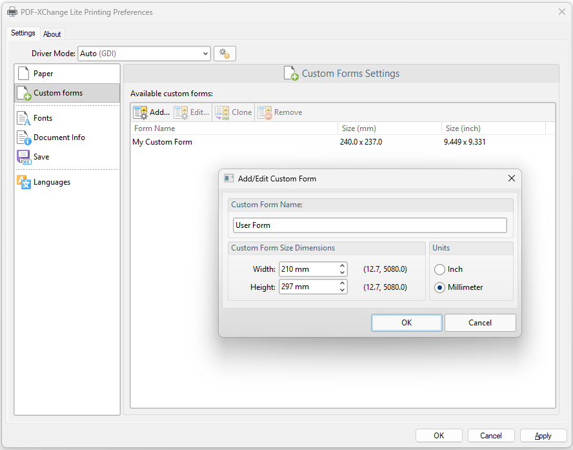Click Cancel in the Printing Preferences window
Image resolution: width=573 pixels, height=450 pixels.
(x=491, y=435)
